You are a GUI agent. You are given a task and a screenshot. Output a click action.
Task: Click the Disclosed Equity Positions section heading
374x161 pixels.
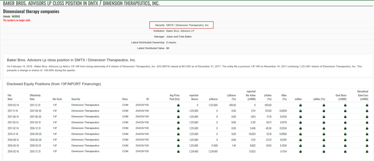pos(54,84)
